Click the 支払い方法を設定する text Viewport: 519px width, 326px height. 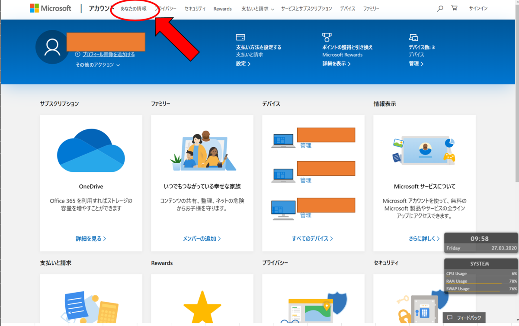point(259,47)
